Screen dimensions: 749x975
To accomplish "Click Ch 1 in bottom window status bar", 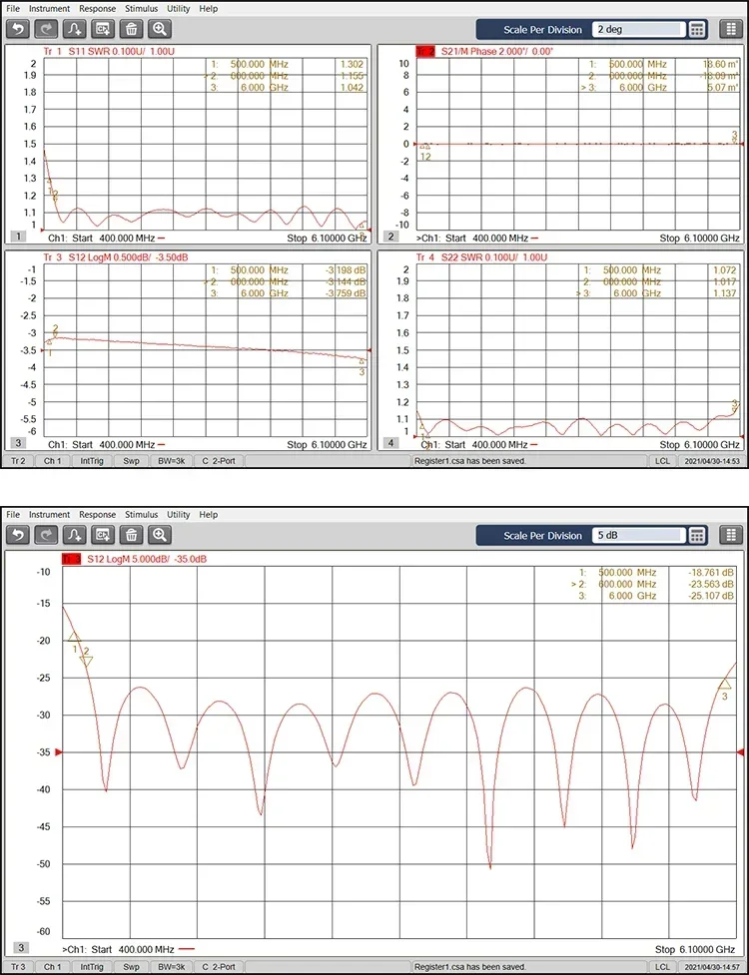I will [x=52, y=967].
